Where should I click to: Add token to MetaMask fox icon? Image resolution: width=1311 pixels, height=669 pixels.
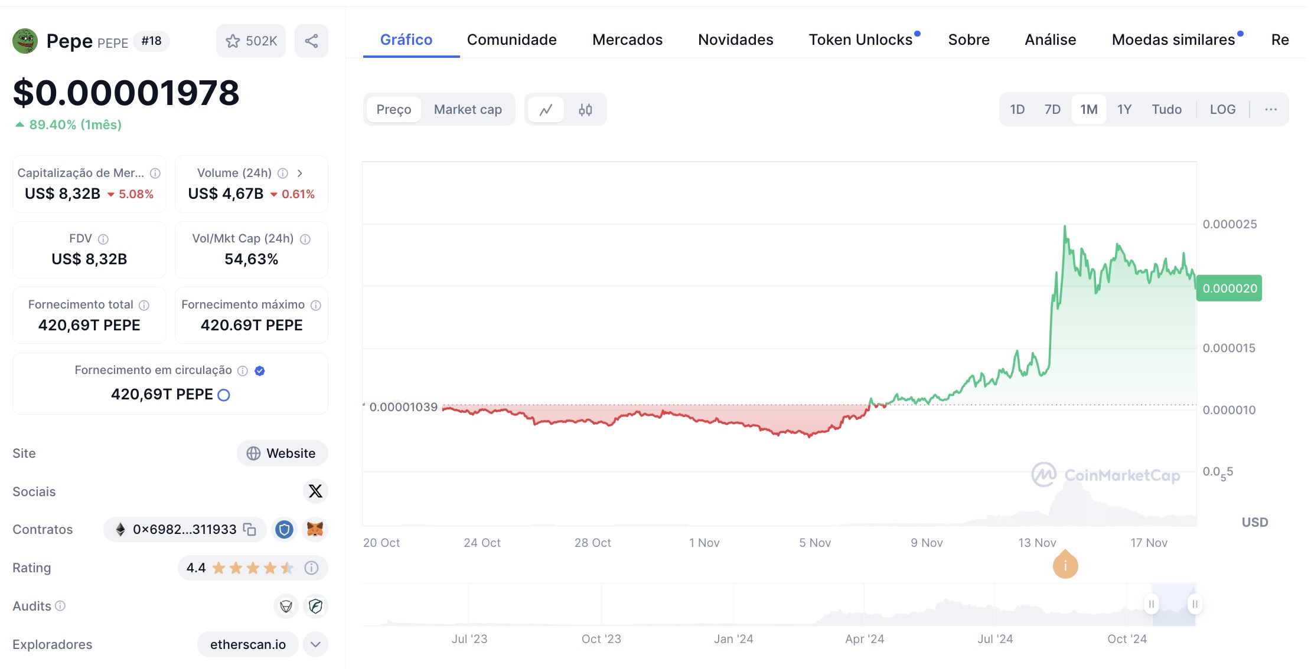315,529
